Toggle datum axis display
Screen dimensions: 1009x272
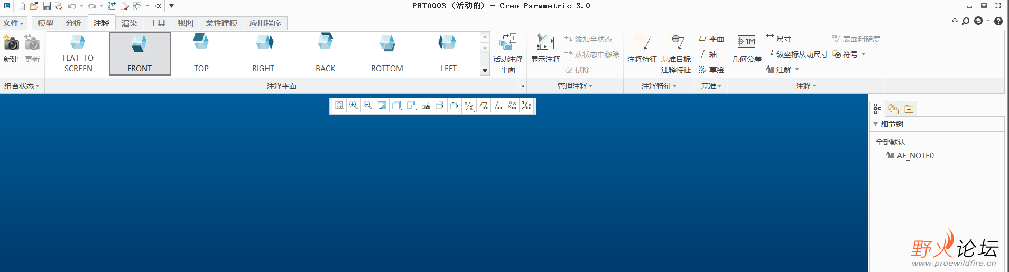(498, 106)
